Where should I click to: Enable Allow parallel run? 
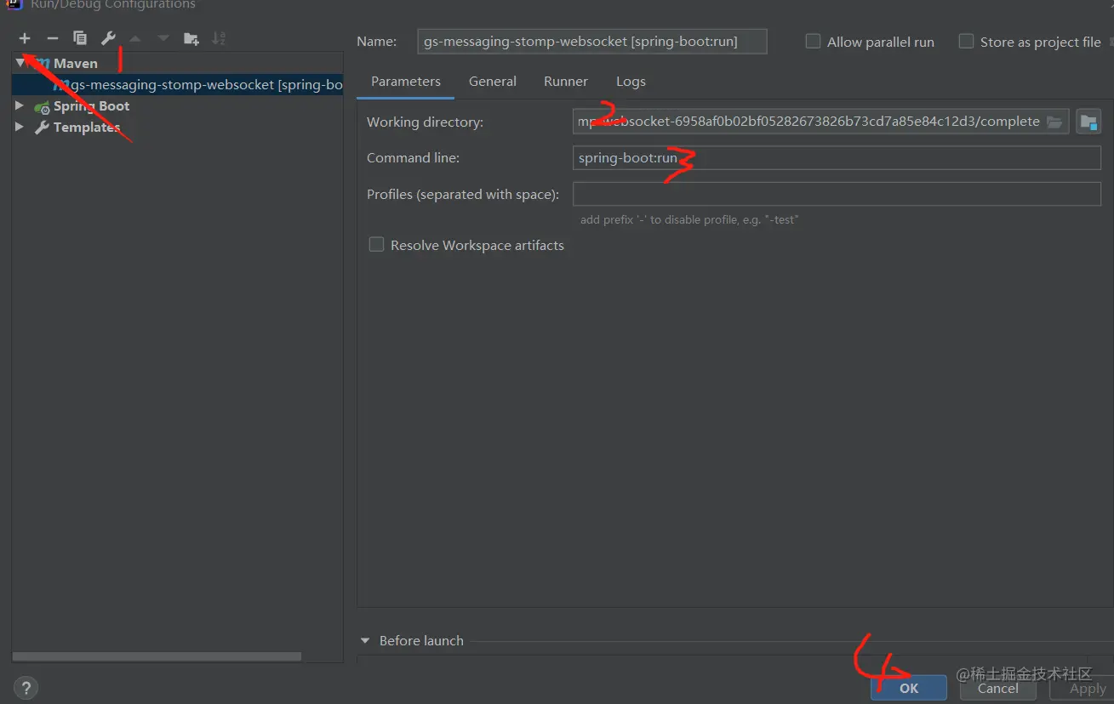click(x=813, y=42)
